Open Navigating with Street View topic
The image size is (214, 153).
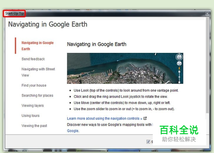coord(38,72)
